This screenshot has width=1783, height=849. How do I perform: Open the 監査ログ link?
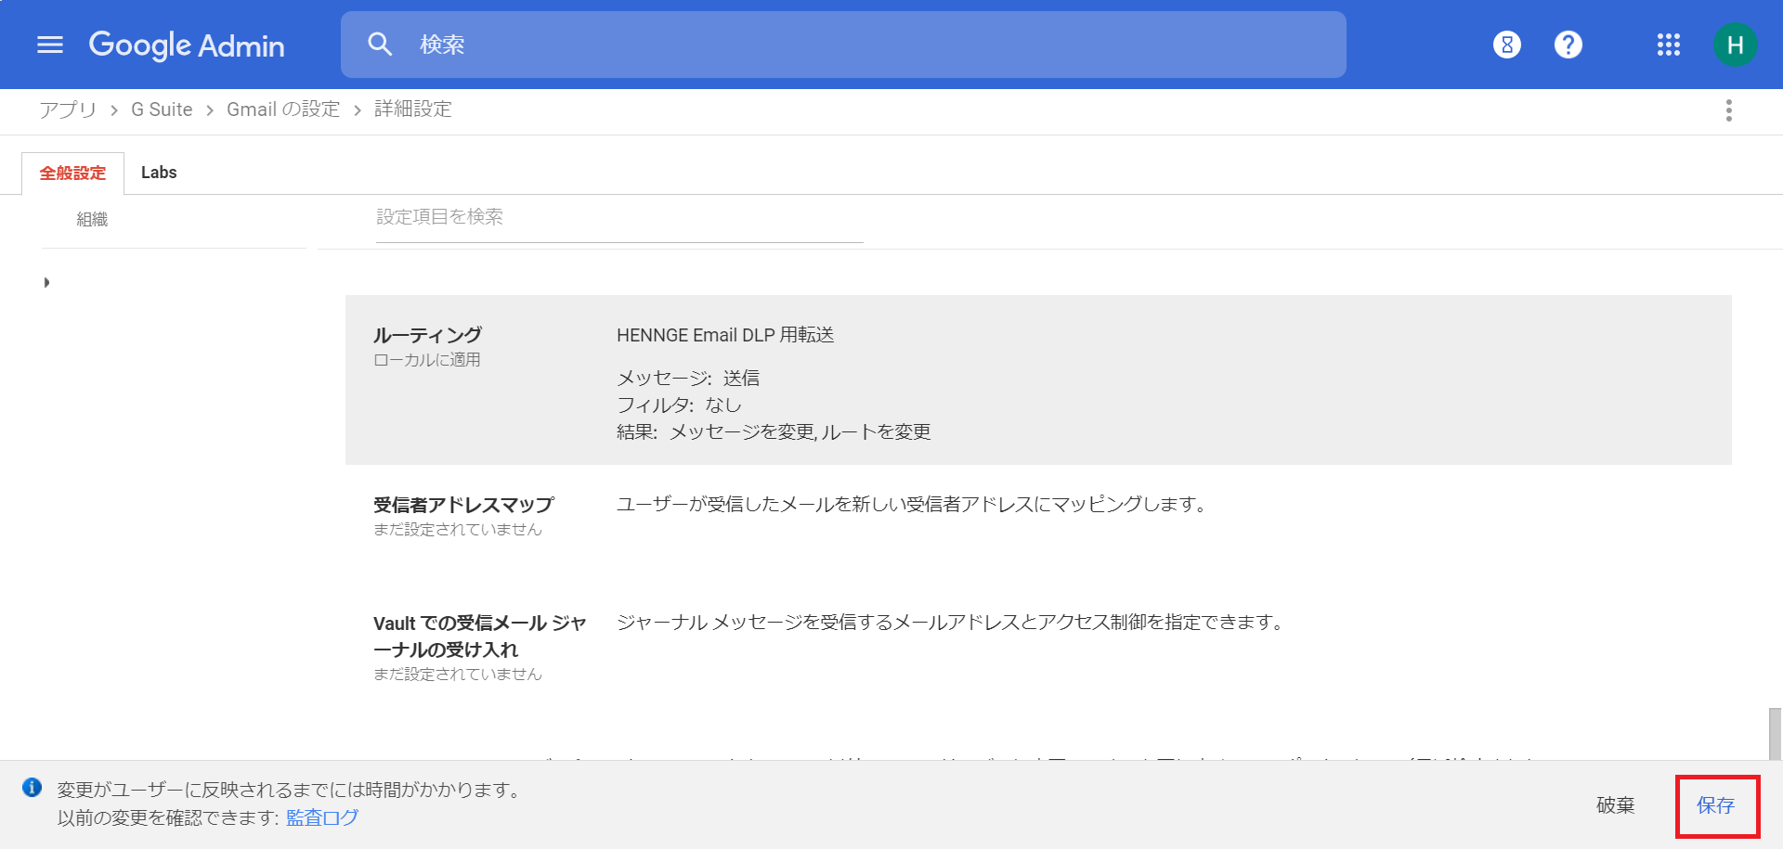tap(322, 817)
